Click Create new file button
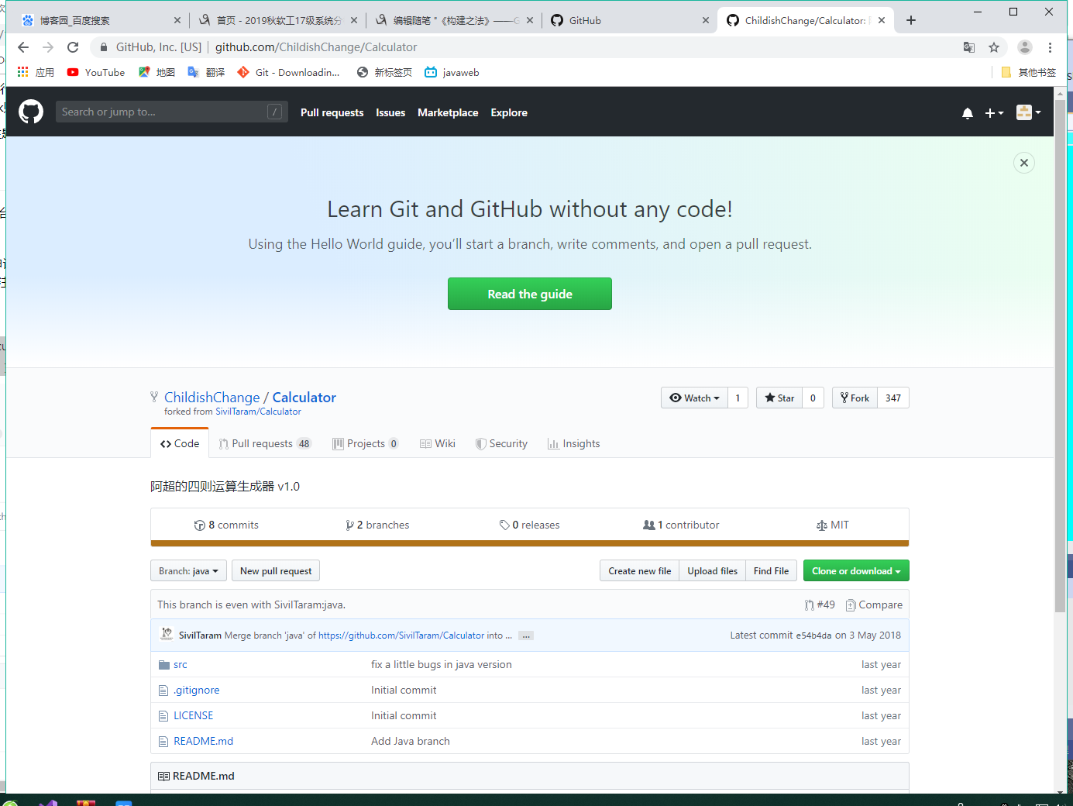Screen dimensions: 1073x806 (x=640, y=570)
